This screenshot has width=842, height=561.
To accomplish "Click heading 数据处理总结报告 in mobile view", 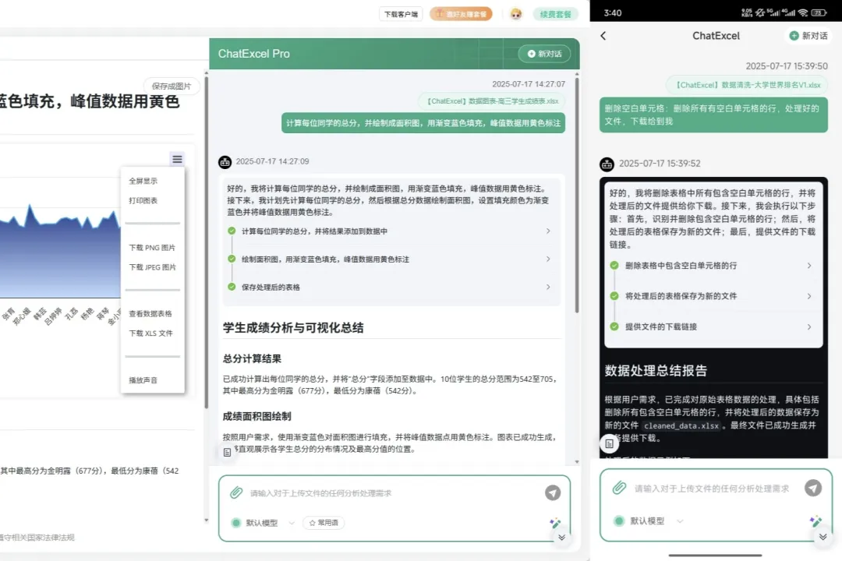I will point(656,370).
